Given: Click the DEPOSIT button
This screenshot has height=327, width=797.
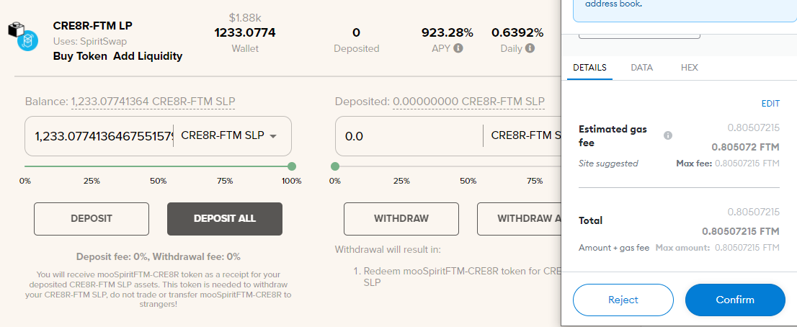Looking at the screenshot, I should pos(92,219).
